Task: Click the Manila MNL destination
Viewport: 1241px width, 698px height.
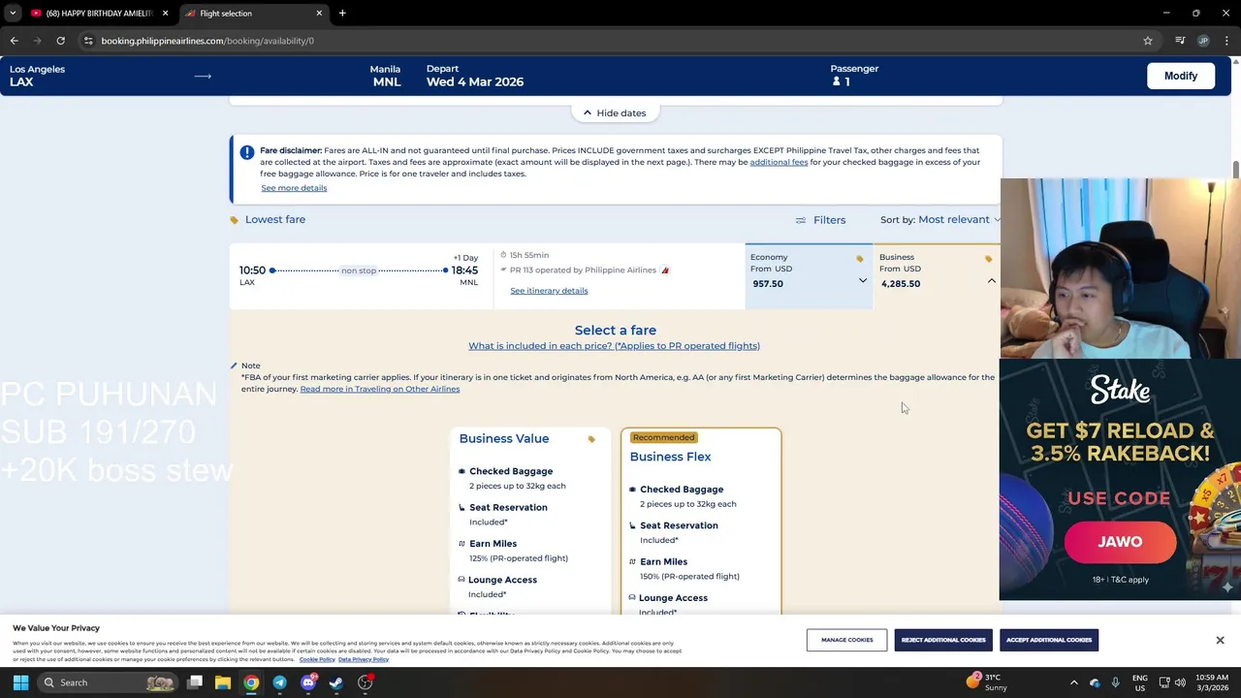Action: click(386, 76)
